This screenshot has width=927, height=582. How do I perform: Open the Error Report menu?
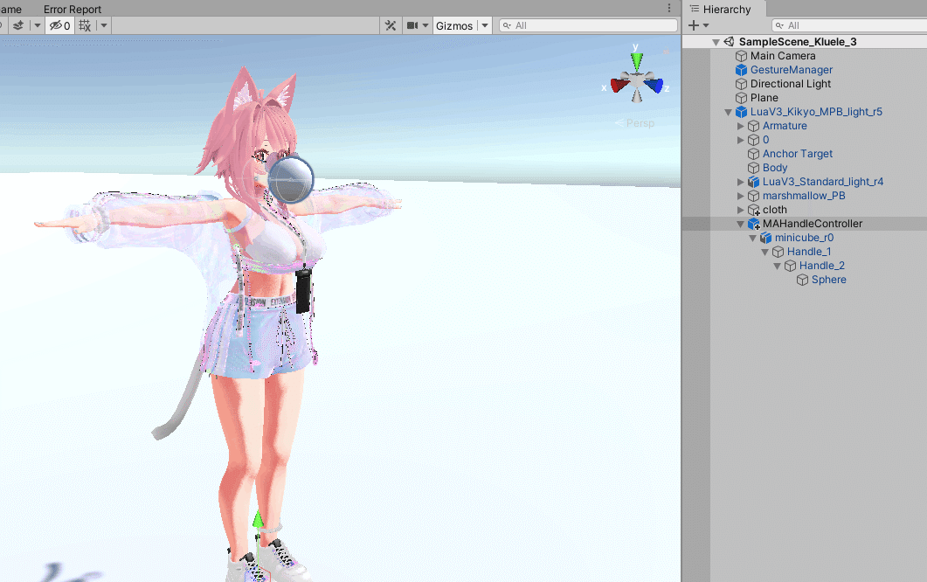[x=73, y=9]
